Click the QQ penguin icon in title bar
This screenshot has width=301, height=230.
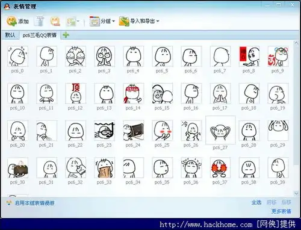point(7,7)
